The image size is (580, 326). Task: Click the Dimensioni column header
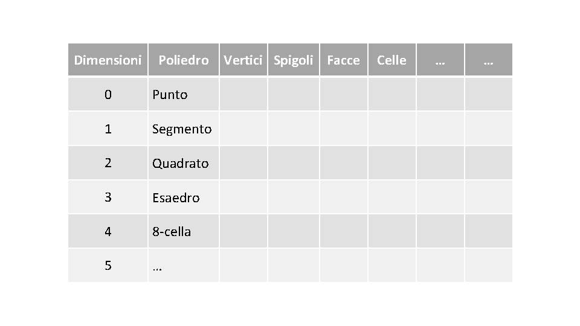pyautogui.click(x=108, y=60)
